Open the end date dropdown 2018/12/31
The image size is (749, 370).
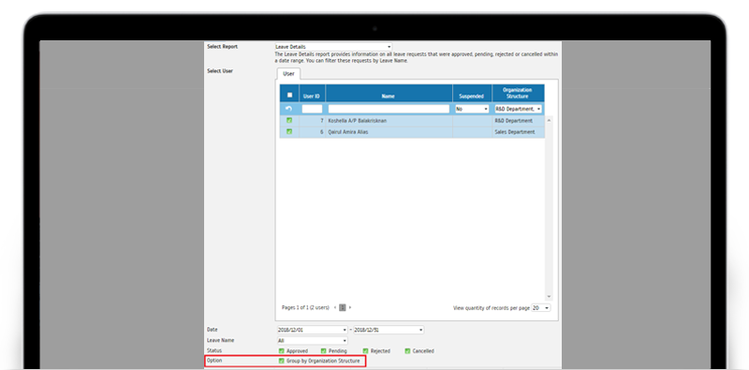[x=389, y=330]
